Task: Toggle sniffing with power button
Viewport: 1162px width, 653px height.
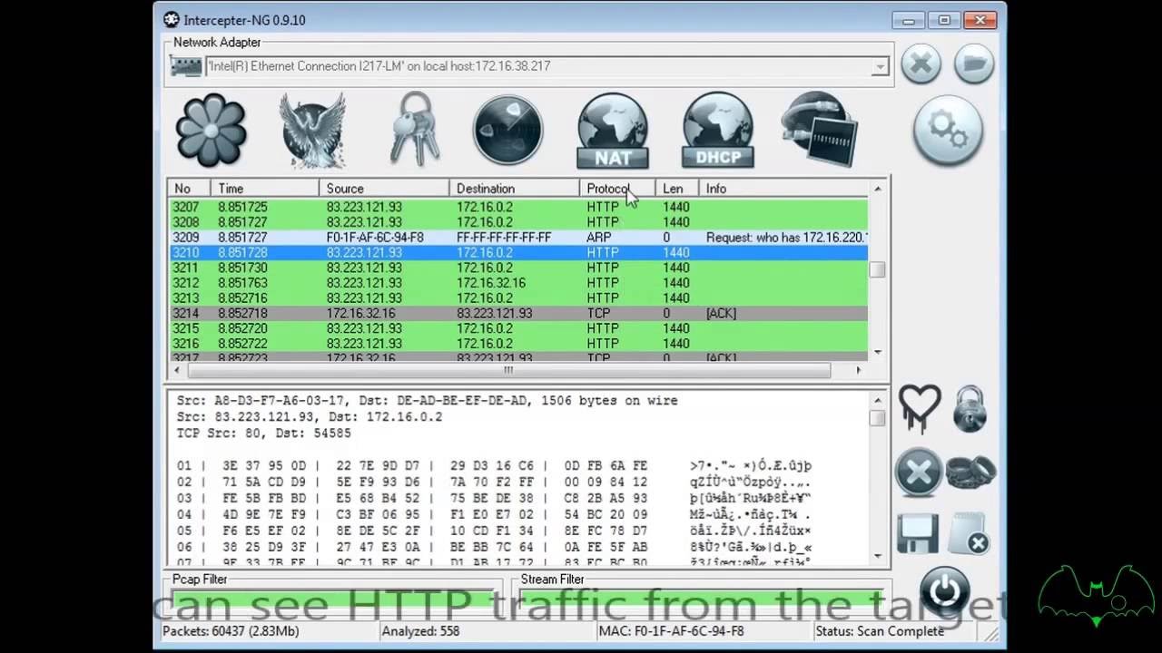Action: [x=946, y=591]
